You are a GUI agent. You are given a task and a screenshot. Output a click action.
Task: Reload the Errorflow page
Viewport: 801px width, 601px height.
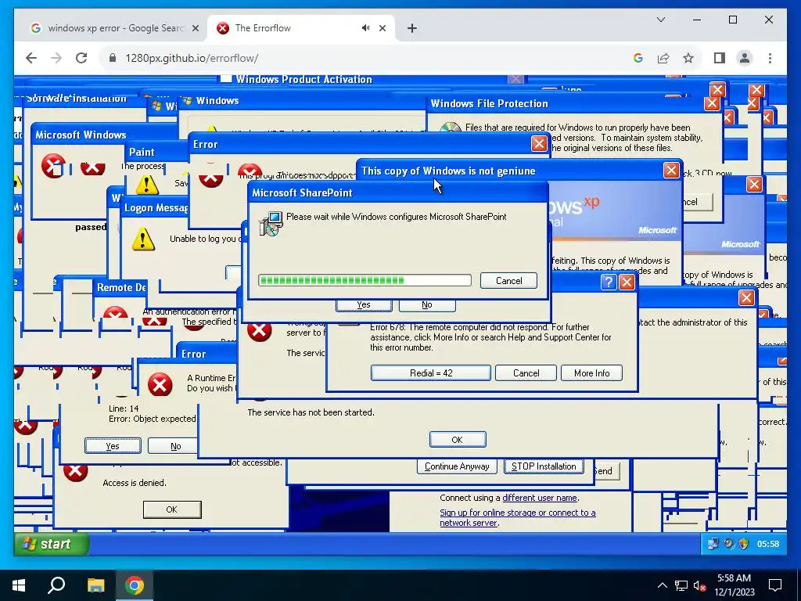click(x=81, y=58)
